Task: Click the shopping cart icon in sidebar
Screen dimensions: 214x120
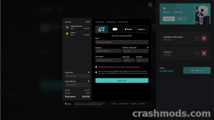Action: click(x=164, y=8)
